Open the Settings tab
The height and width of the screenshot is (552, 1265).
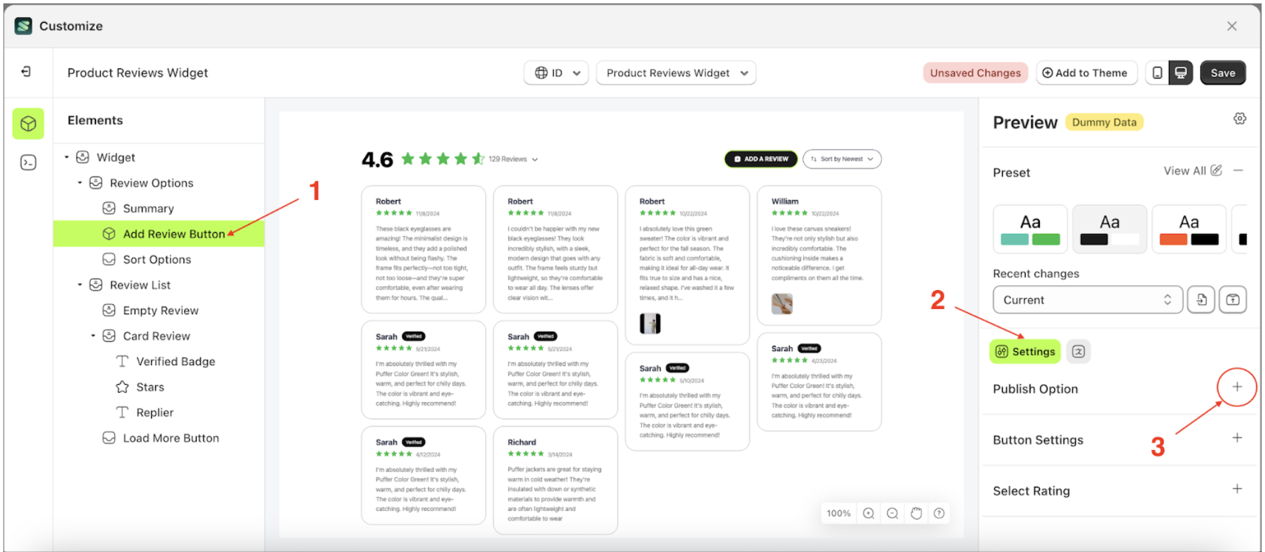pyautogui.click(x=1025, y=351)
